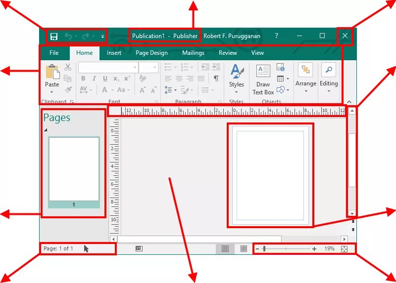396x283 pixels.
Task: Click the Save icon in Quick Access Toolbar
Action: [54, 37]
